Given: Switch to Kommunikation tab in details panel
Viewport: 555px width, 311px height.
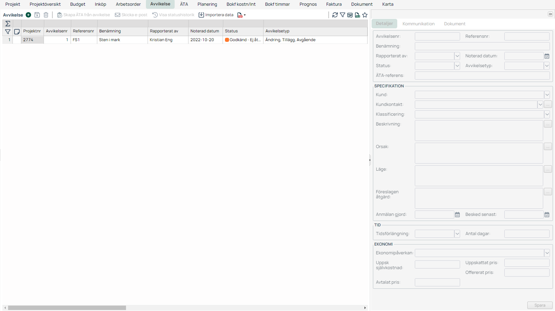Looking at the screenshot, I should pos(419,24).
